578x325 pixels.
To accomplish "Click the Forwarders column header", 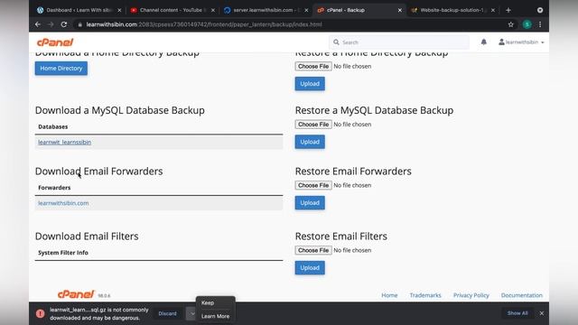I will point(54,188).
